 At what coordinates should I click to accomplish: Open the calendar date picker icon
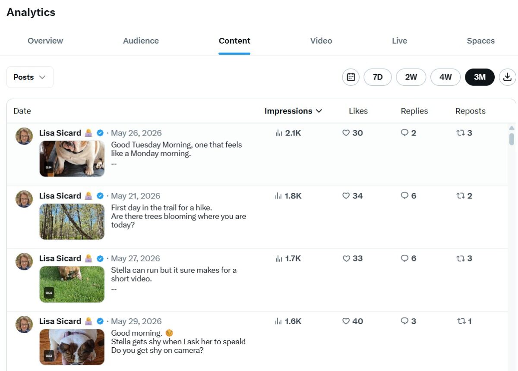[x=351, y=77]
